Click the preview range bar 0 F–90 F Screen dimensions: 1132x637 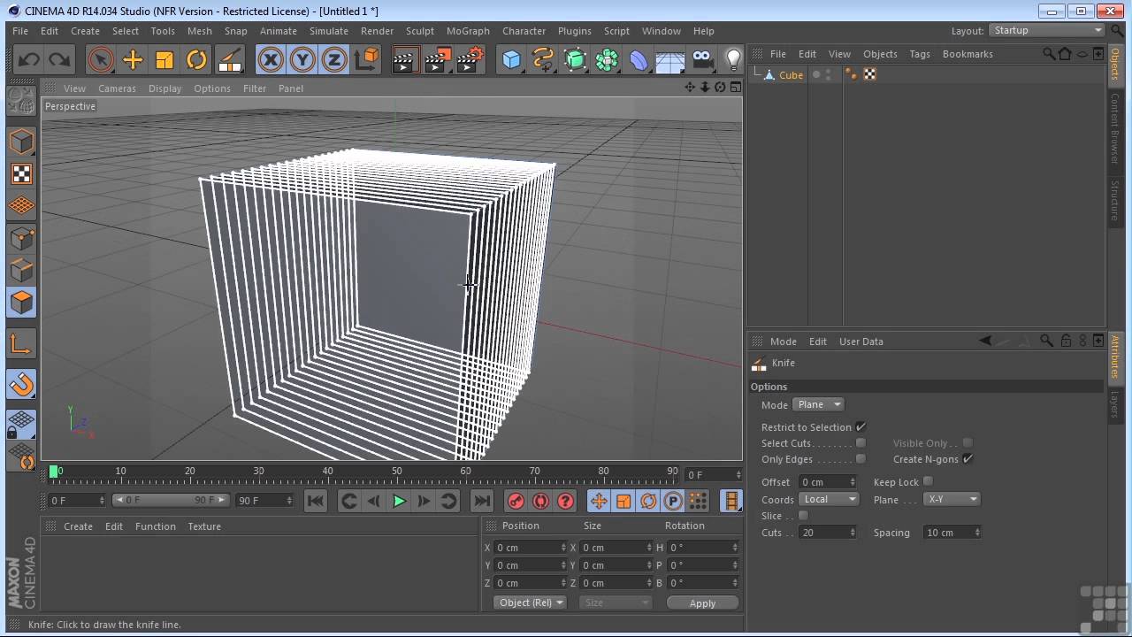[172, 500]
